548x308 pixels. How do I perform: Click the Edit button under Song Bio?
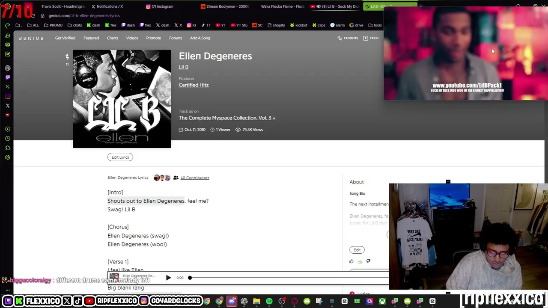357,250
